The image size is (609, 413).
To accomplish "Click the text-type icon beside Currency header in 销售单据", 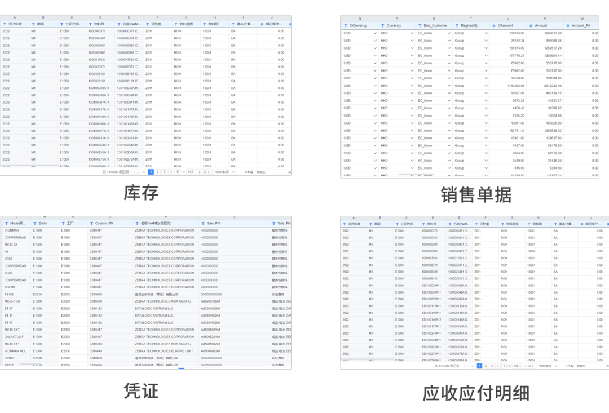I will (382, 25).
